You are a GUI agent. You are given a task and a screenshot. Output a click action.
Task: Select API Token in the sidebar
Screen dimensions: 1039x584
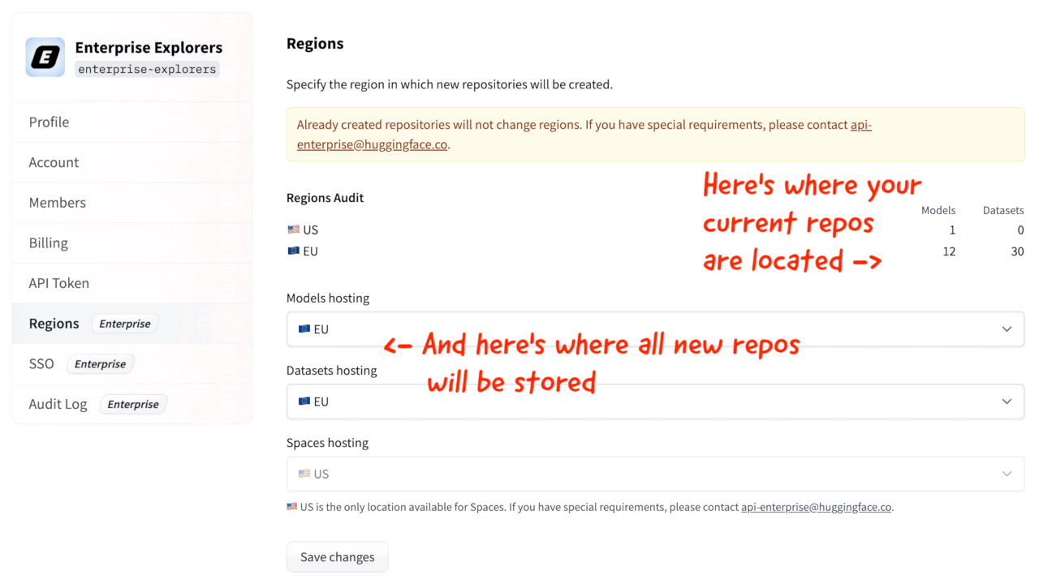(x=58, y=283)
